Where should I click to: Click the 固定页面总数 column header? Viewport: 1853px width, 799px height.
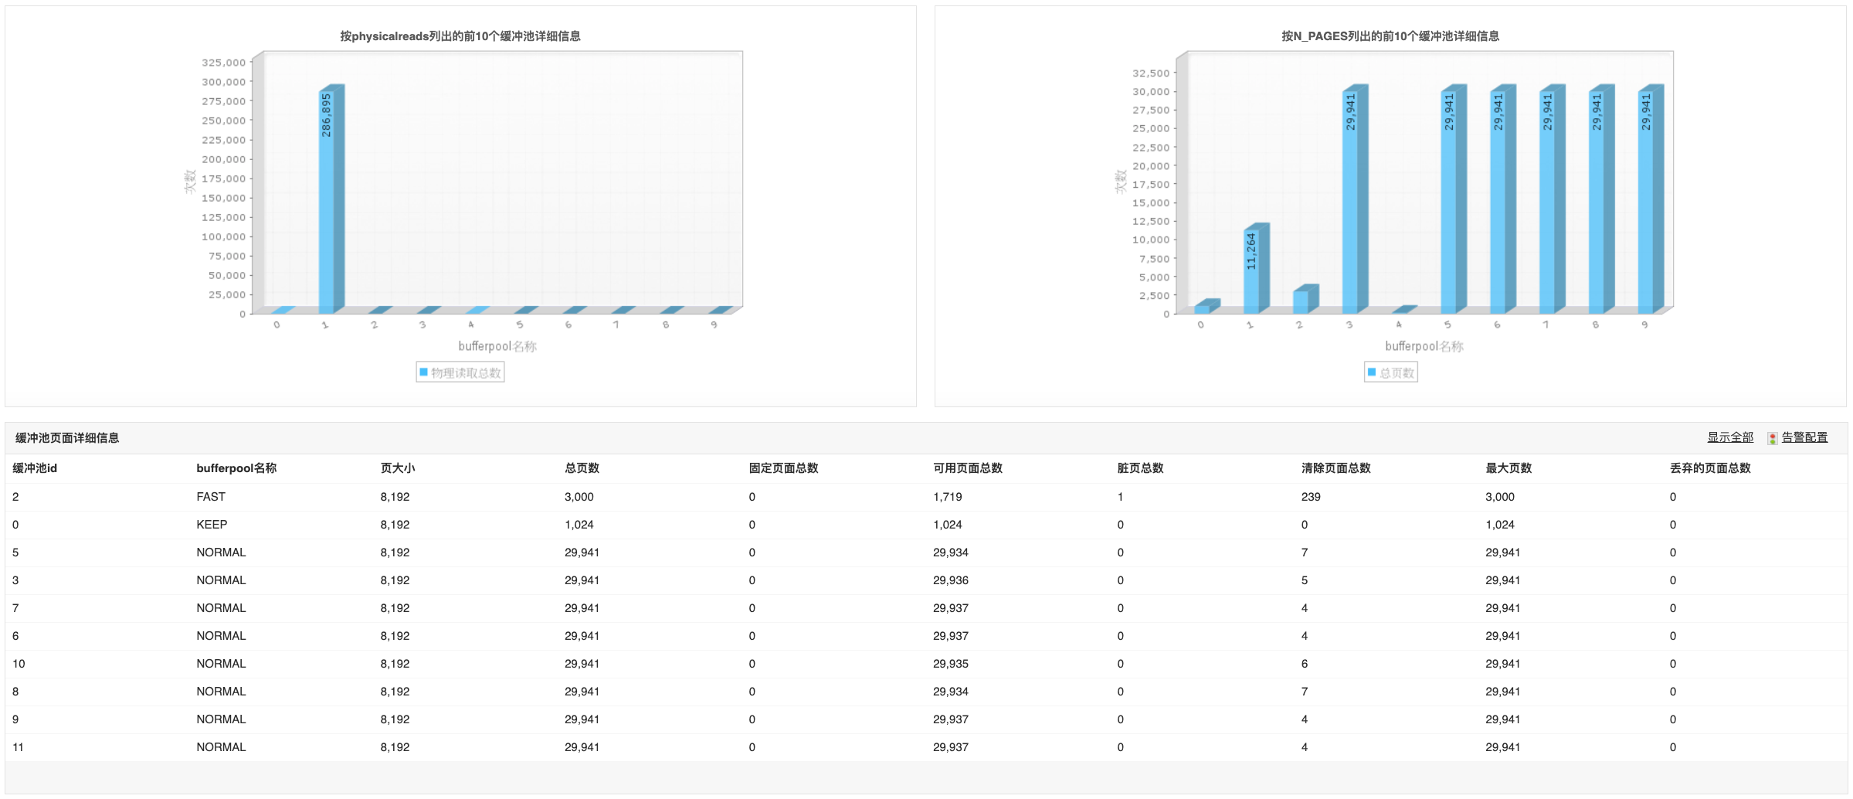point(783,468)
